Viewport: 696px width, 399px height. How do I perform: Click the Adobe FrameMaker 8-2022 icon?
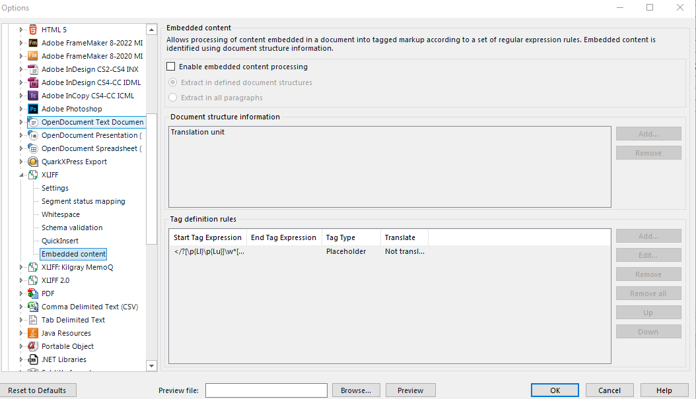click(x=32, y=42)
